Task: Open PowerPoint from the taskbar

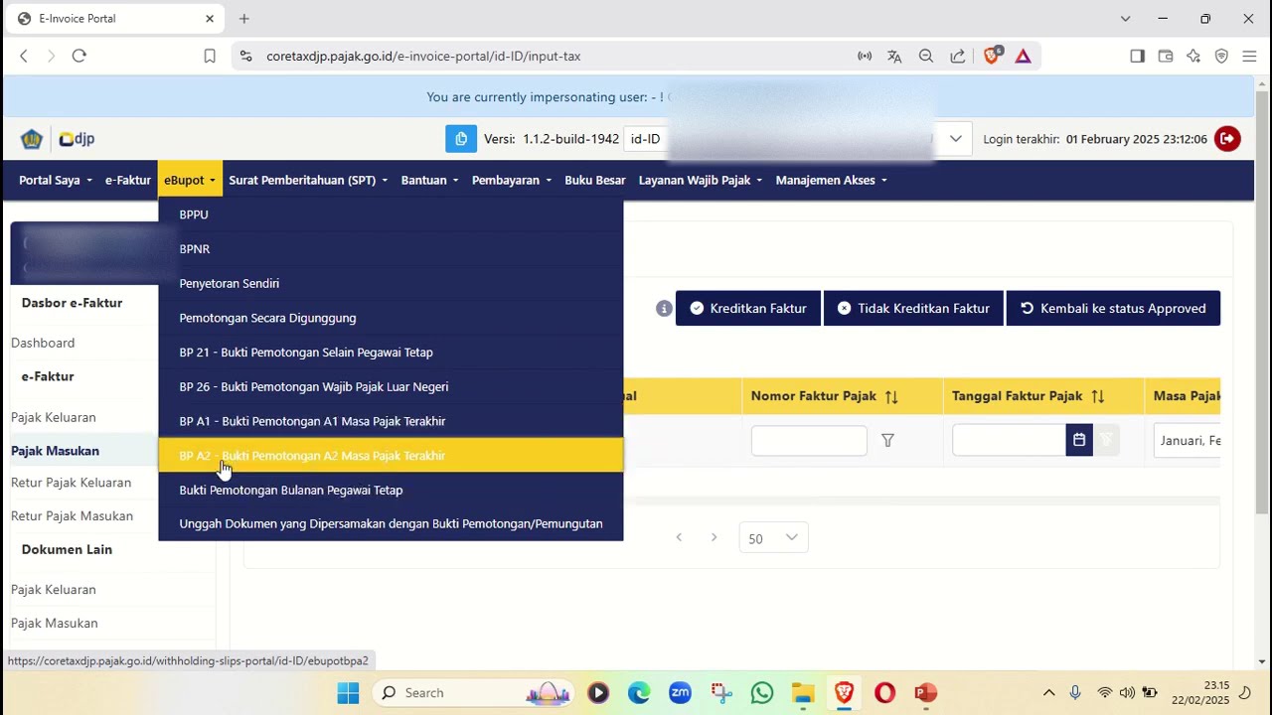Action: tap(925, 692)
